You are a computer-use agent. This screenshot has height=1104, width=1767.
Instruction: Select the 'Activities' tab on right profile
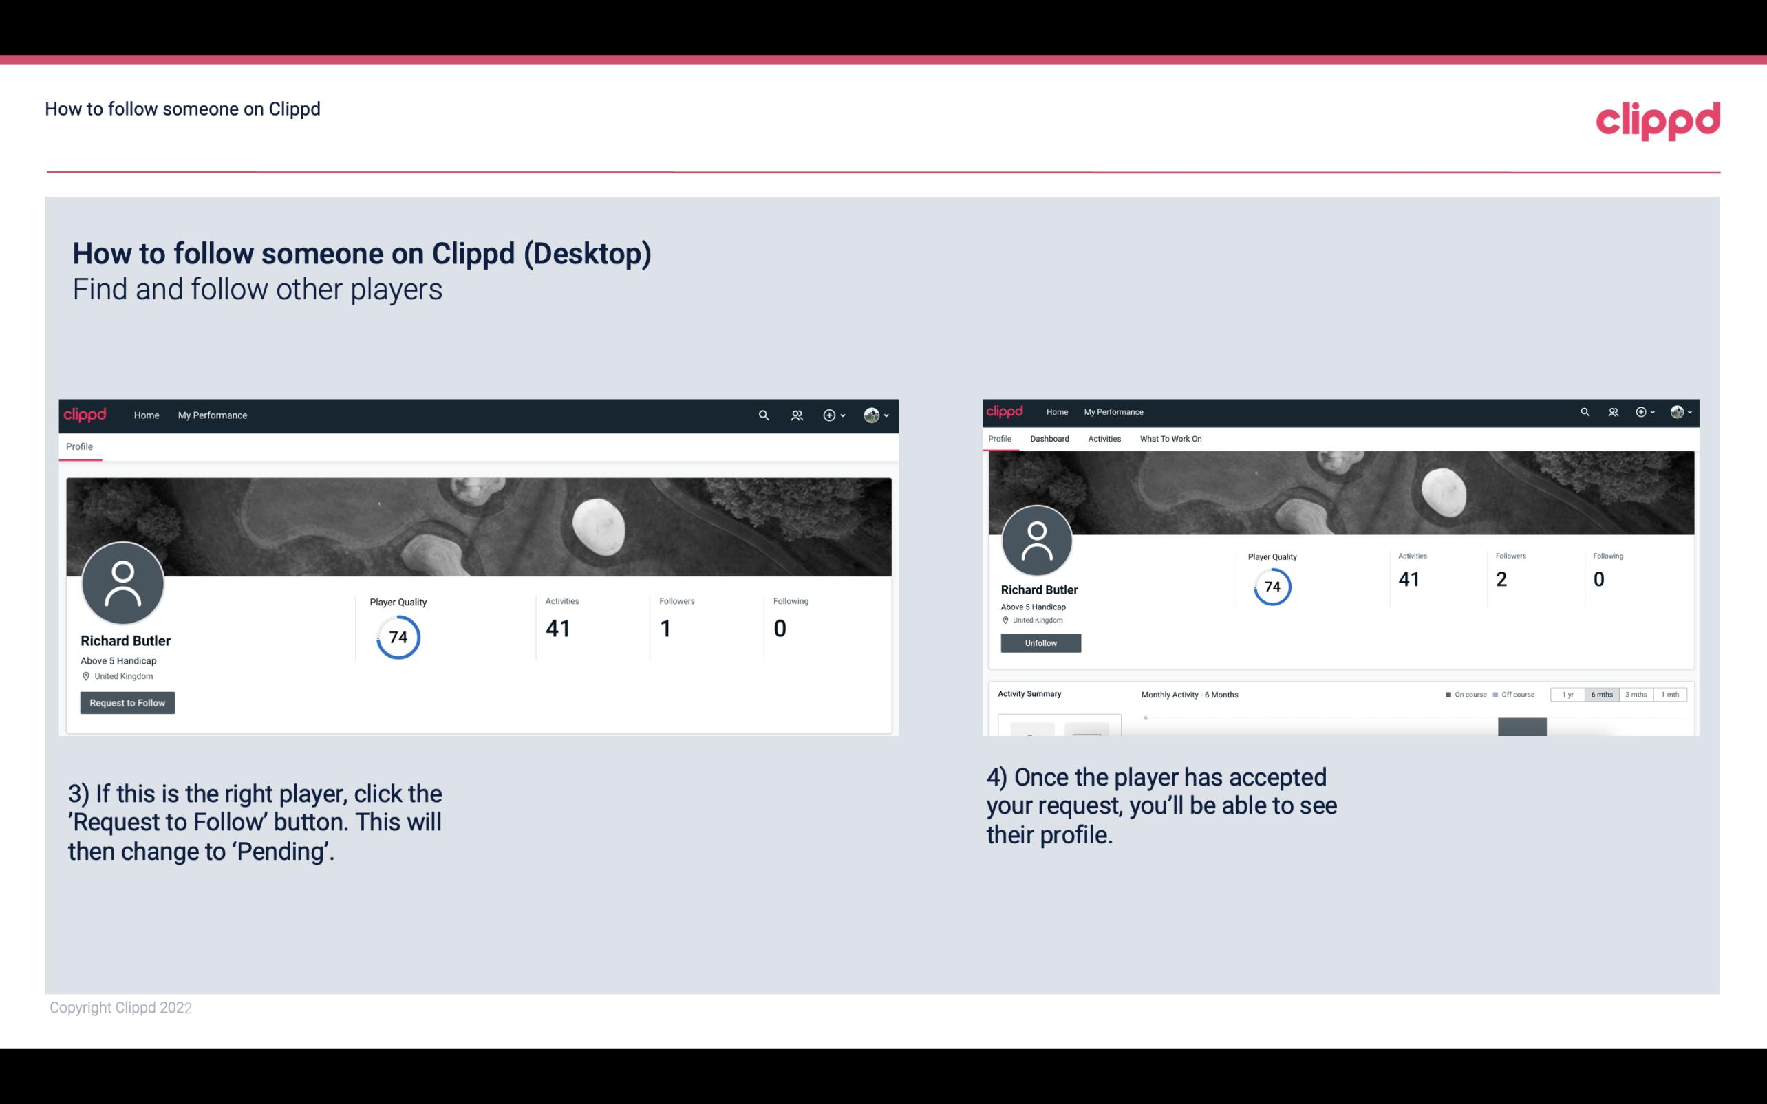tap(1103, 437)
